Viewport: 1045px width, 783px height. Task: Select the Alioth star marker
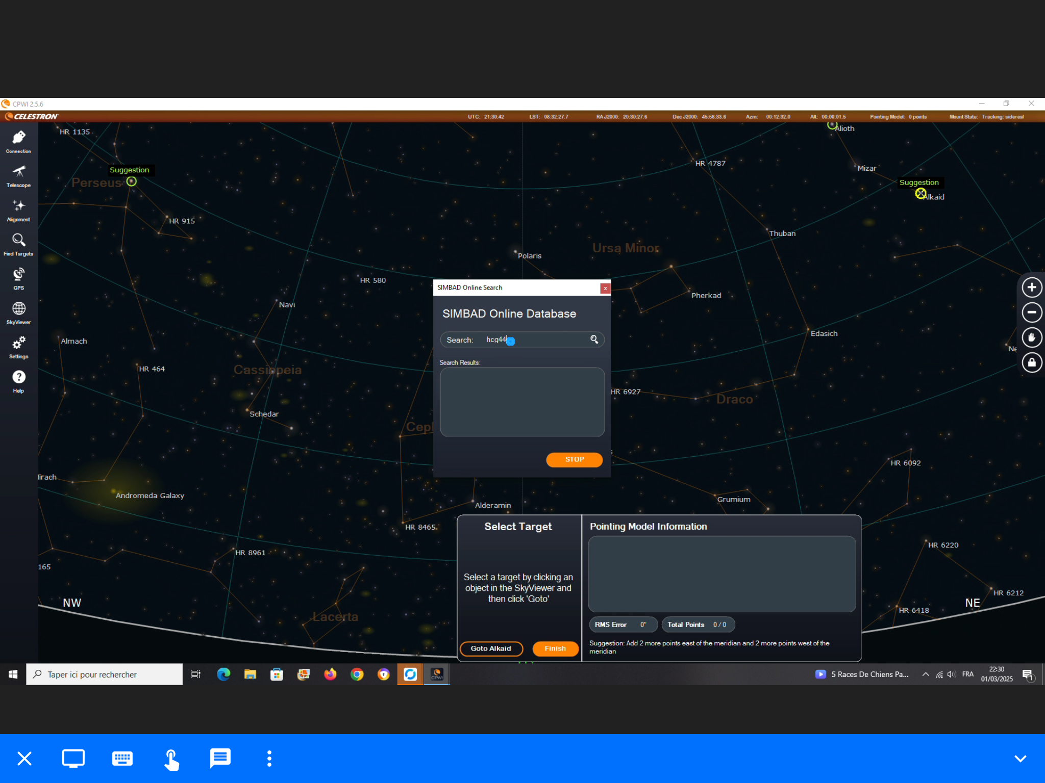tap(832, 125)
